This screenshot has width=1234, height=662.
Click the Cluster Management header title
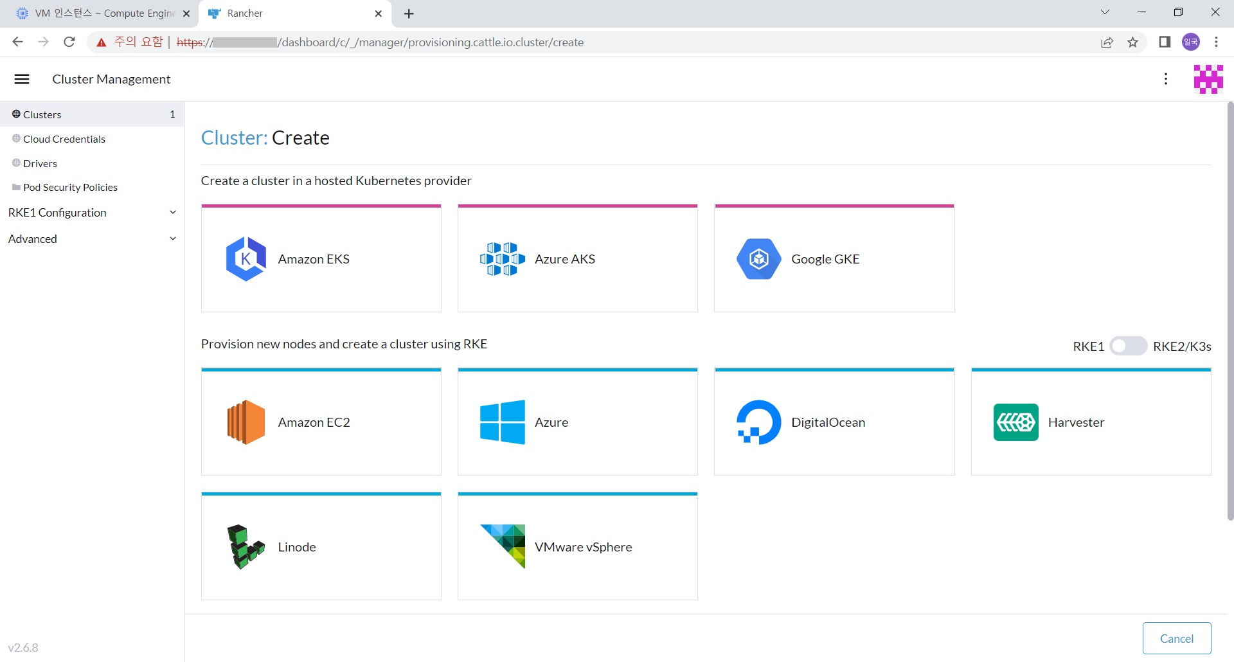pos(111,79)
